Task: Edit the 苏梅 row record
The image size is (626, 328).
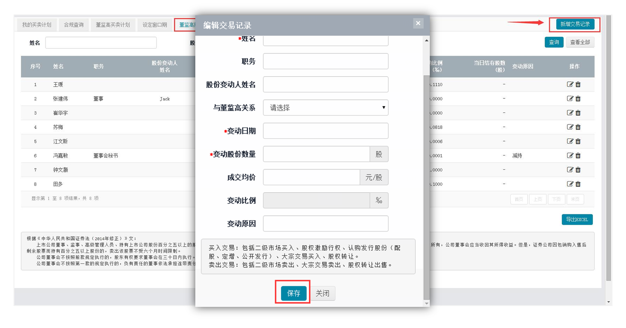Action: click(x=570, y=127)
